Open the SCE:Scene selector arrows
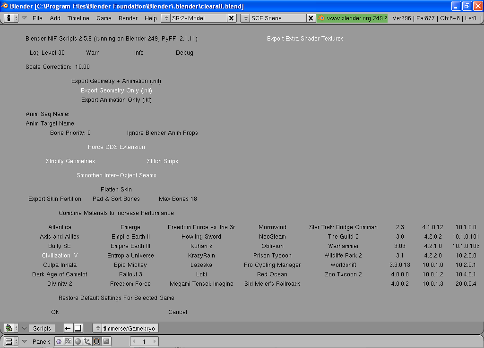Viewport: 484px width, 348px height. [x=246, y=18]
